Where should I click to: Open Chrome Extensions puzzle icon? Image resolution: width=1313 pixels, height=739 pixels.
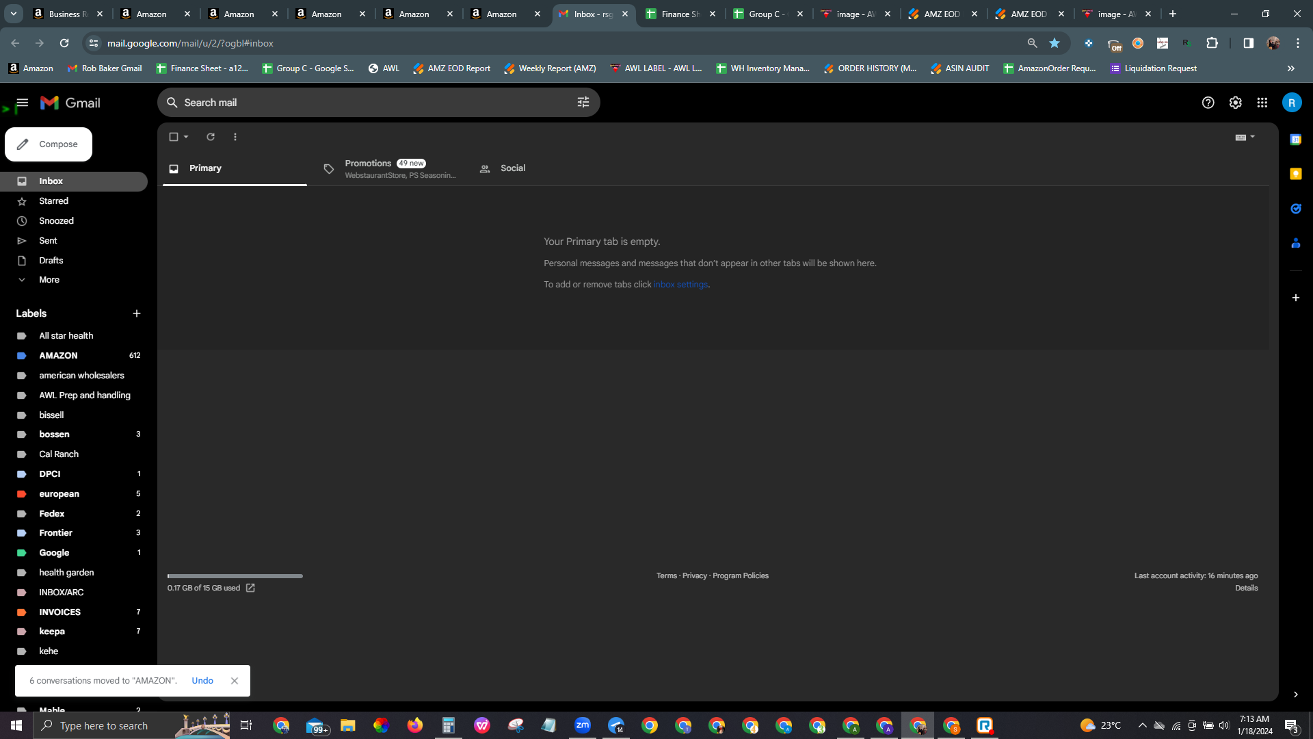1212,43
